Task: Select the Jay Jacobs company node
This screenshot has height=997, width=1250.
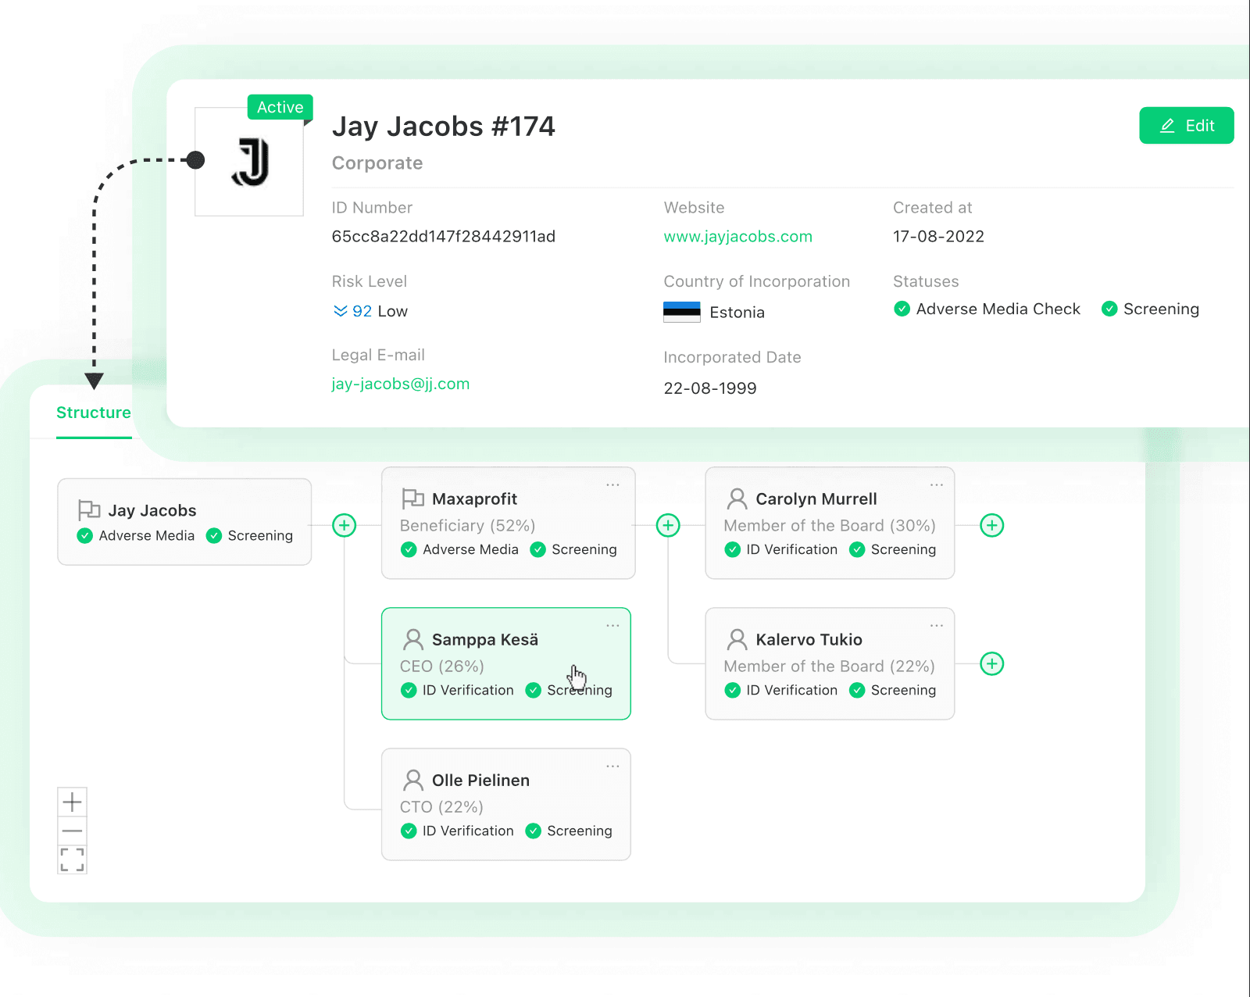Action: point(184,521)
